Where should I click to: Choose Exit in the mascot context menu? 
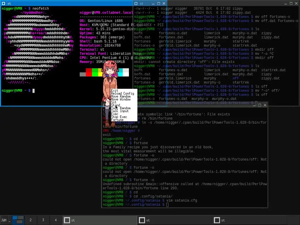(115, 91)
